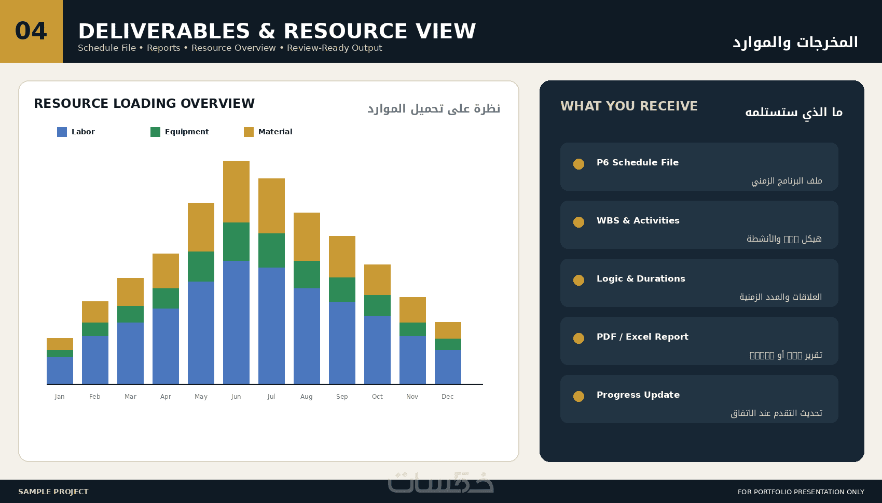Select the blue Labor legend swatch
The height and width of the screenshot is (503, 882).
click(62, 132)
